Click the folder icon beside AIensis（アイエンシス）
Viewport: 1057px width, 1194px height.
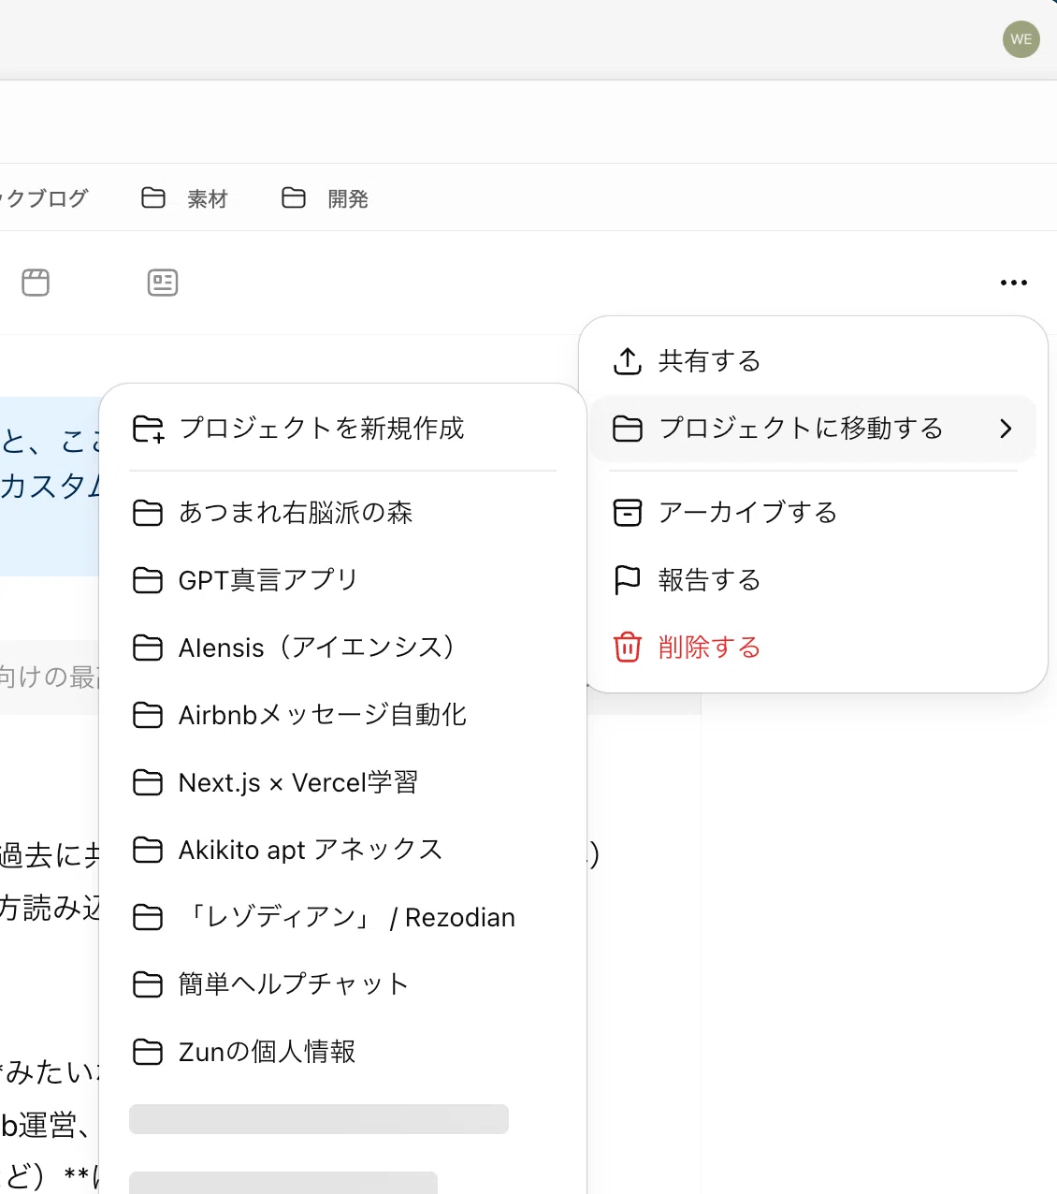(x=148, y=648)
